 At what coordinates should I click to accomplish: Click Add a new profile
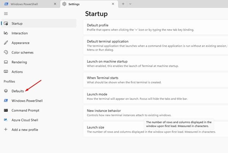(x=25, y=129)
